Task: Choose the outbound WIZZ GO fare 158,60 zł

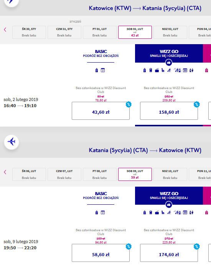Action: pyautogui.click(x=169, y=111)
